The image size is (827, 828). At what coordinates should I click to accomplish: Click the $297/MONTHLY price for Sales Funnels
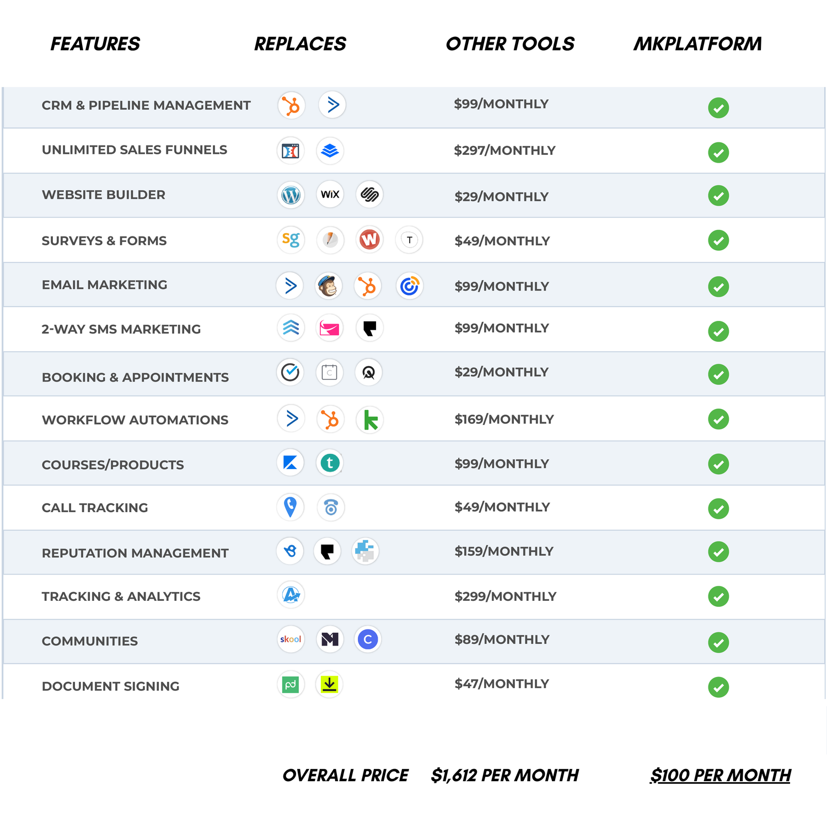coord(504,150)
